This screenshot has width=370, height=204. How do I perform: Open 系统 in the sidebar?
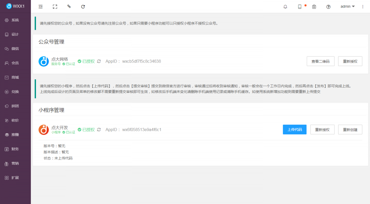[x=15, y=20]
